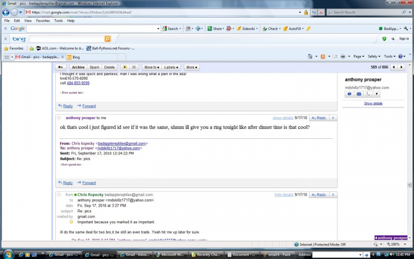Click the Add to Favorites Bar star icon

tap(32, 48)
